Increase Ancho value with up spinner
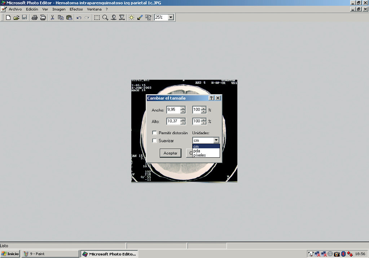The height and width of the screenshot is (258, 369). tap(183, 108)
